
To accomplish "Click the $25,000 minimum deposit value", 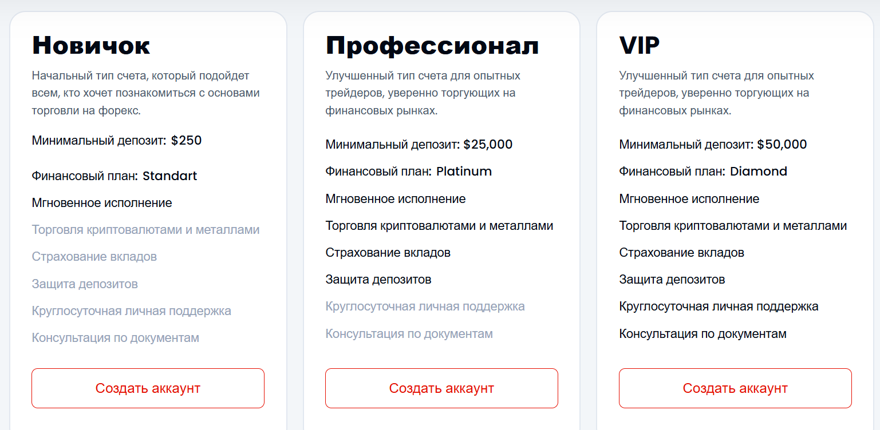I will (x=488, y=145).
